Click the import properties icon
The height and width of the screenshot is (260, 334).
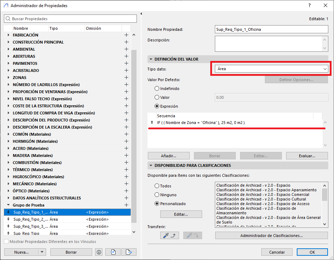[x=113, y=252]
